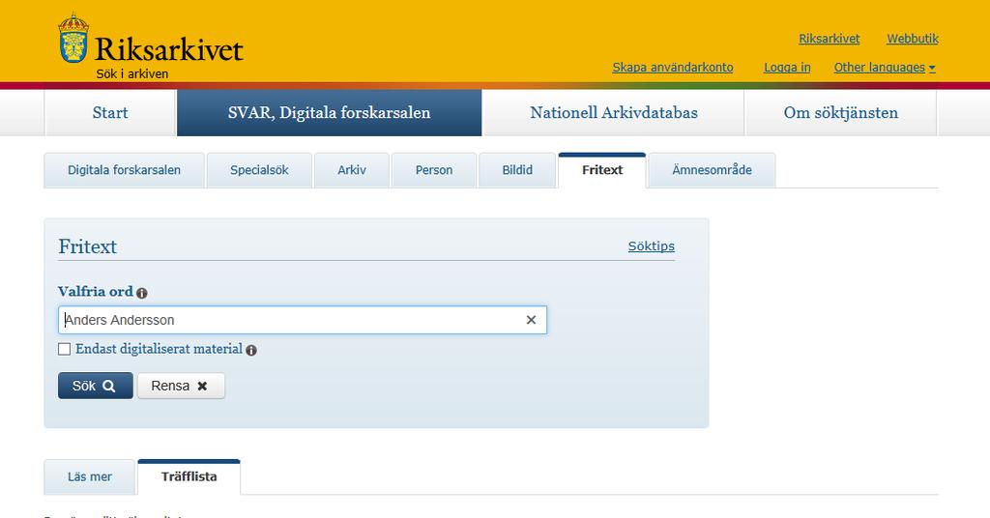Click the Rensa clear button
The width and height of the screenshot is (990, 518).
(x=181, y=386)
